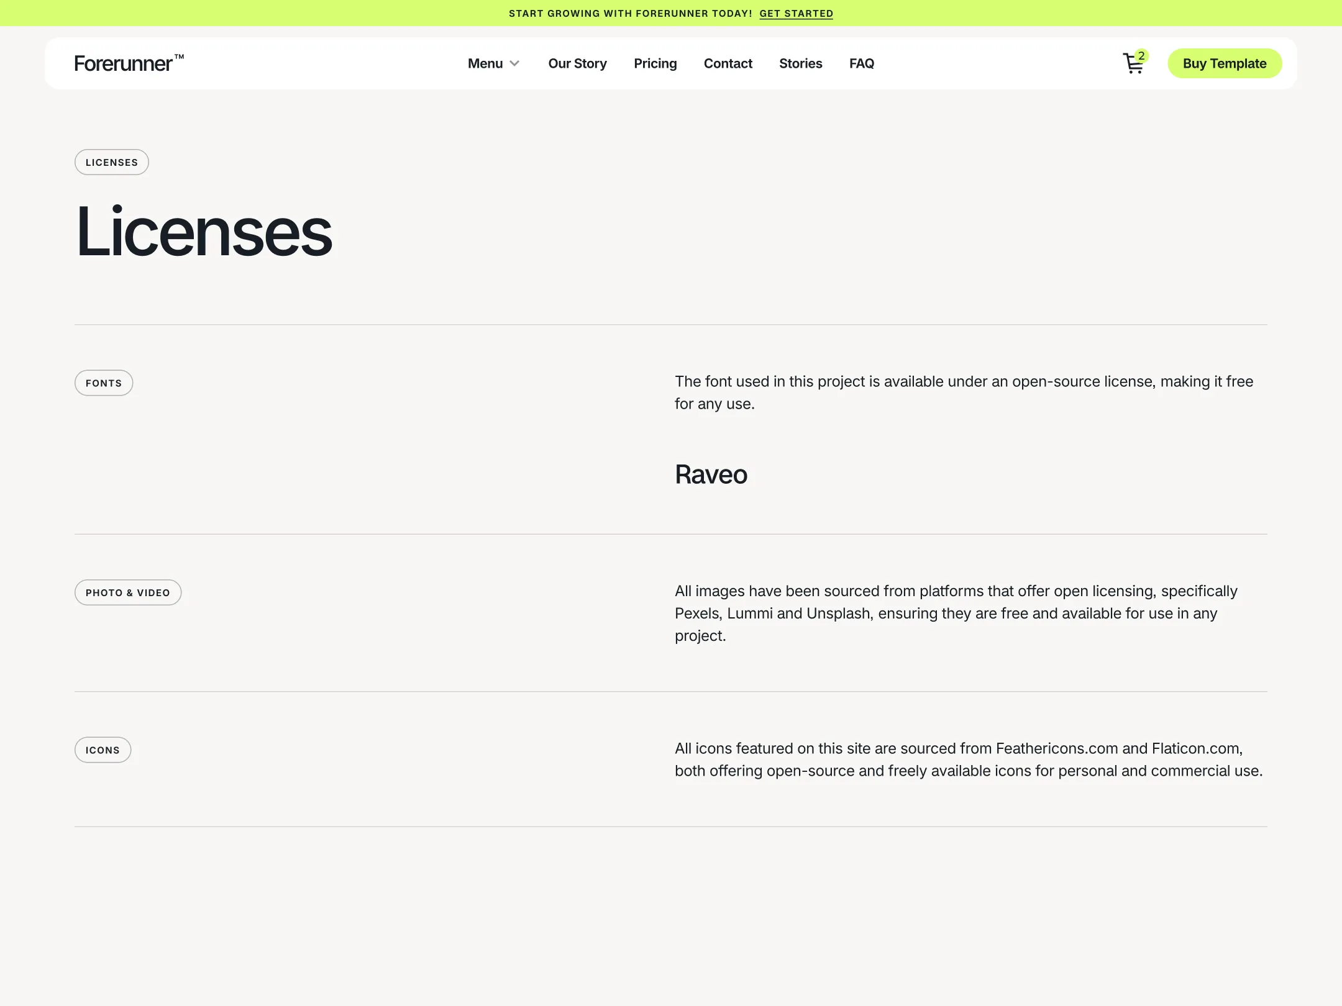Navigate to Contact page
1342x1006 pixels.
(x=728, y=63)
